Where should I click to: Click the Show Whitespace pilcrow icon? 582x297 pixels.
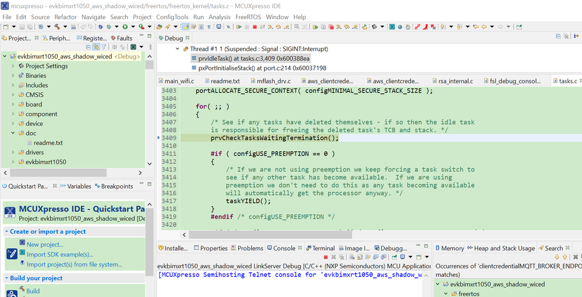coord(209,27)
